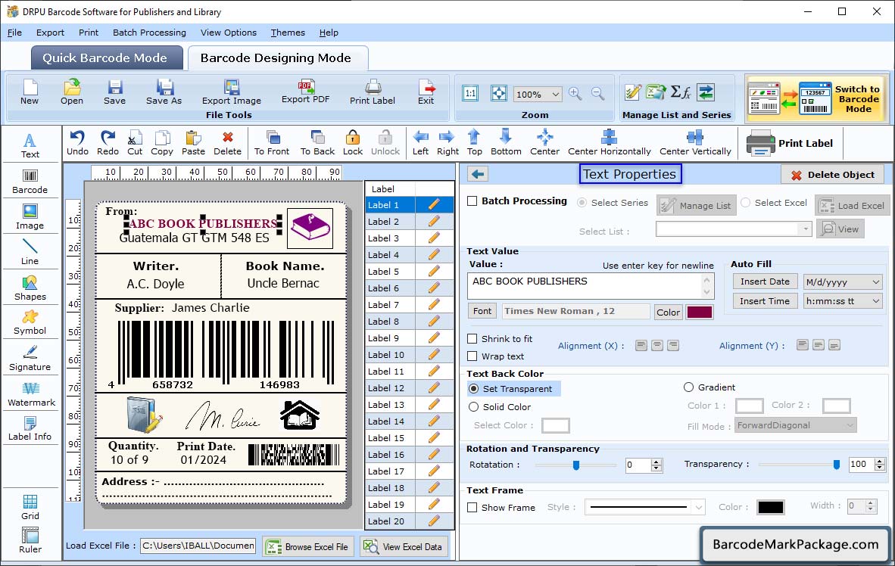This screenshot has height=566, width=895.
Task: Select the Barcode tool in sidebar
Action: pyautogui.click(x=30, y=182)
